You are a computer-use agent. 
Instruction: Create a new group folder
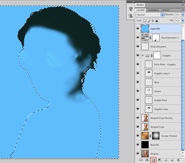[x=166, y=160]
